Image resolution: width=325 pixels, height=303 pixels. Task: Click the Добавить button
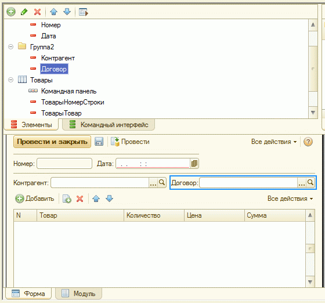click(x=35, y=199)
